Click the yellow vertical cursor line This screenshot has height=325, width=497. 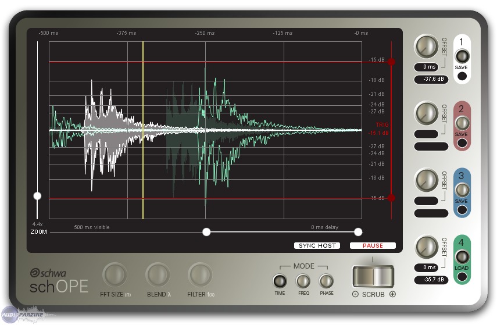[x=143, y=130]
